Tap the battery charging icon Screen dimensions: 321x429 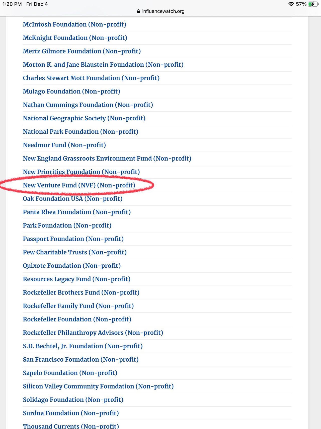point(313,4)
